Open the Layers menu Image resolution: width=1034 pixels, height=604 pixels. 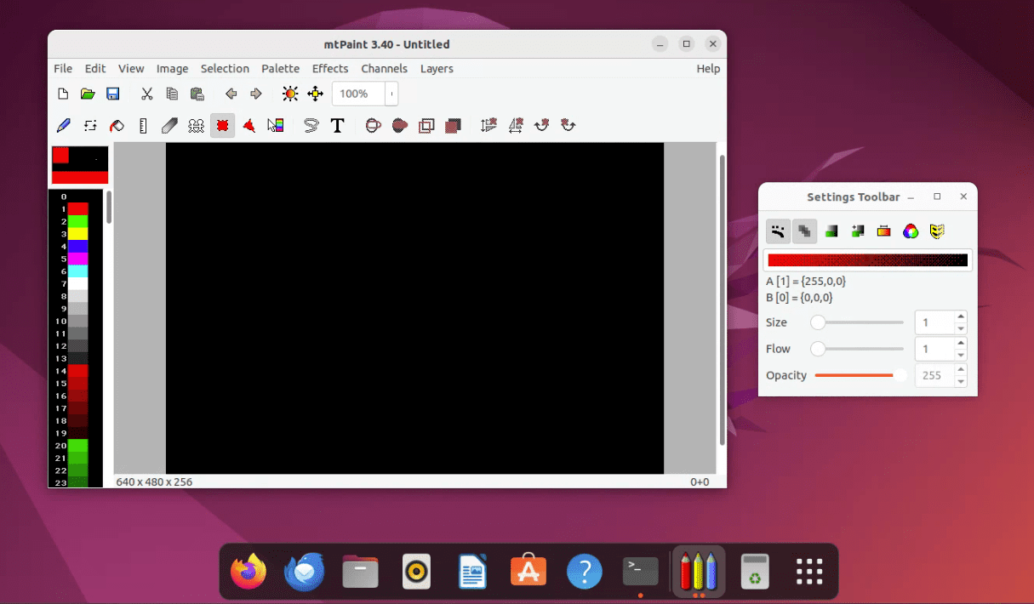tap(437, 69)
